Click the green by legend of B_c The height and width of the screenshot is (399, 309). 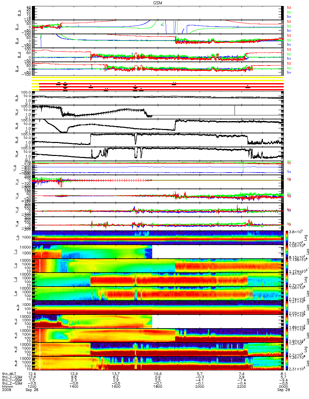(289, 26)
